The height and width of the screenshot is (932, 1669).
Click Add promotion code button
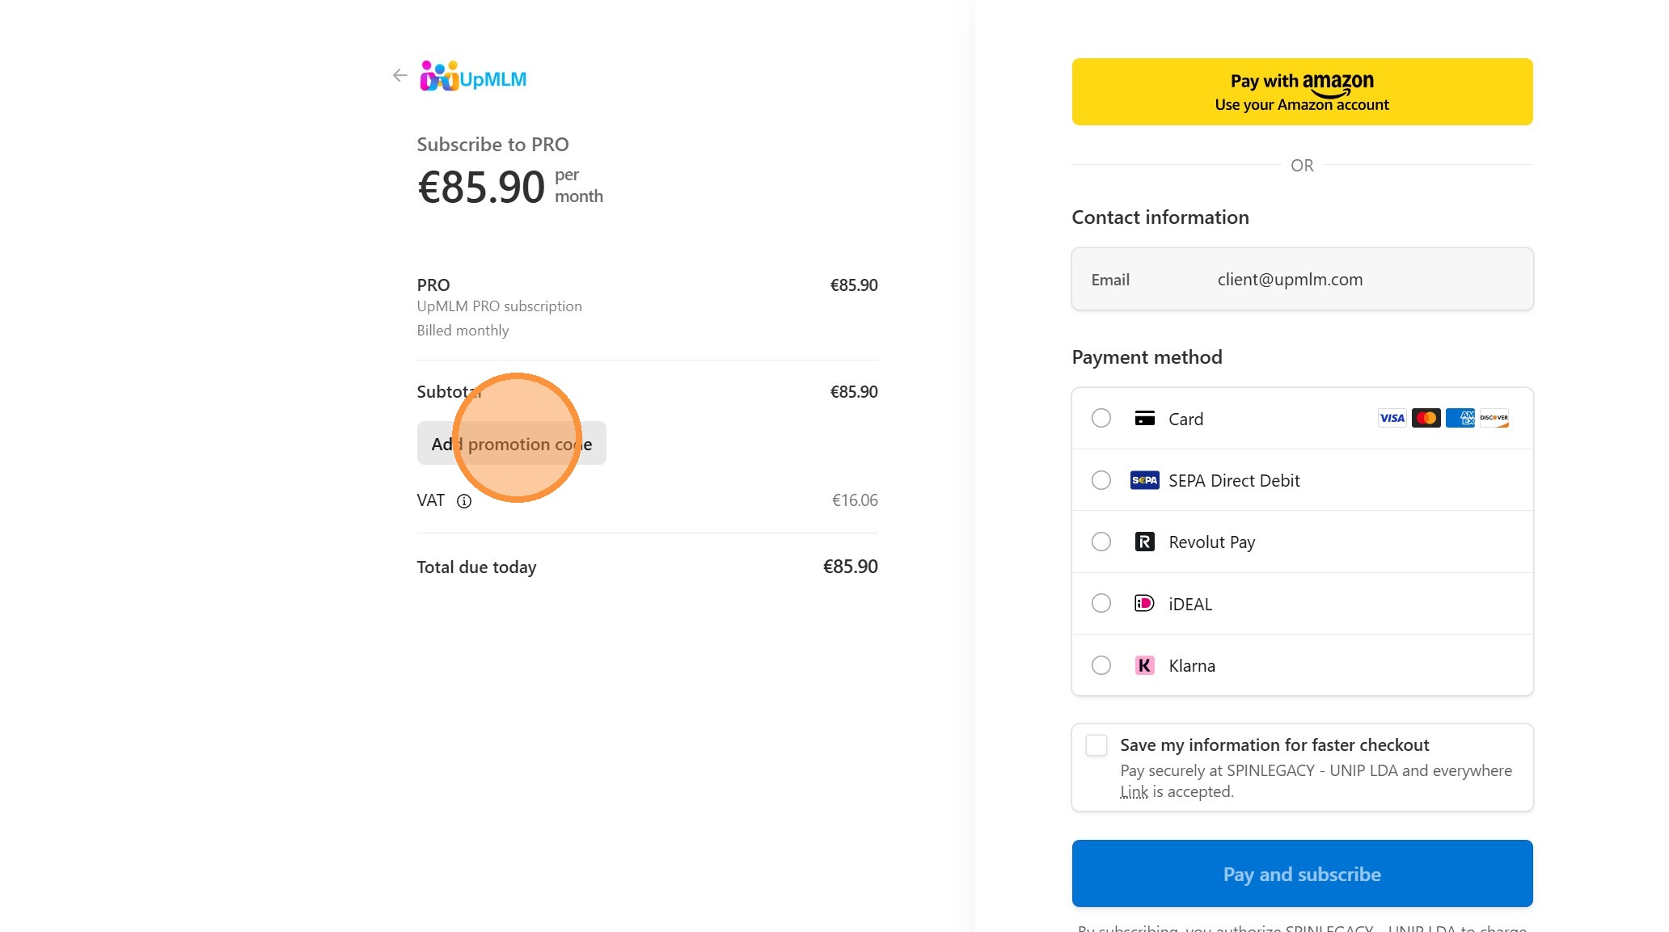coord(511,444)
